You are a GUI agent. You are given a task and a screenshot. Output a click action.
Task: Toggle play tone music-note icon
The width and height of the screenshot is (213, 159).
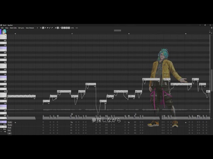[56, 28]
